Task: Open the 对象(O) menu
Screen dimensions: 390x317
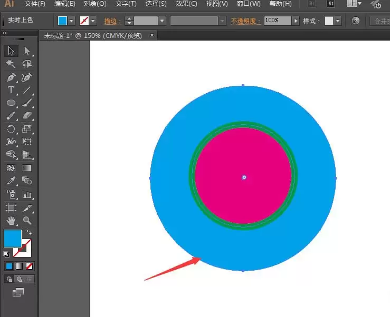Action: click(x=95, y=4)
